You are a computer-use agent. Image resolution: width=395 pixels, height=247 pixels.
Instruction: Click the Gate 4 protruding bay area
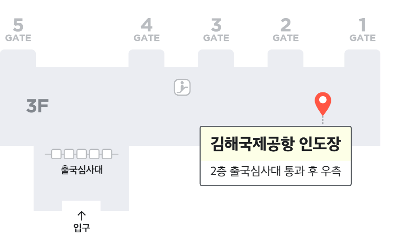[146, 58]
